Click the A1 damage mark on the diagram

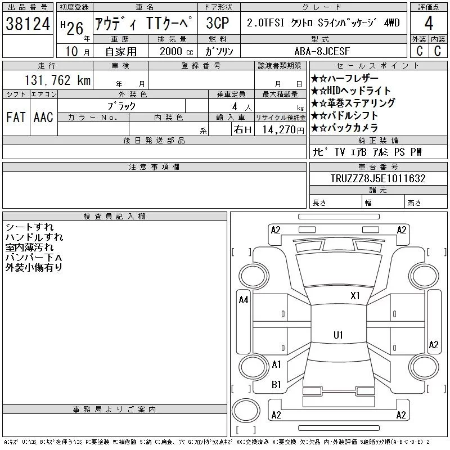[x=276, y=364]
